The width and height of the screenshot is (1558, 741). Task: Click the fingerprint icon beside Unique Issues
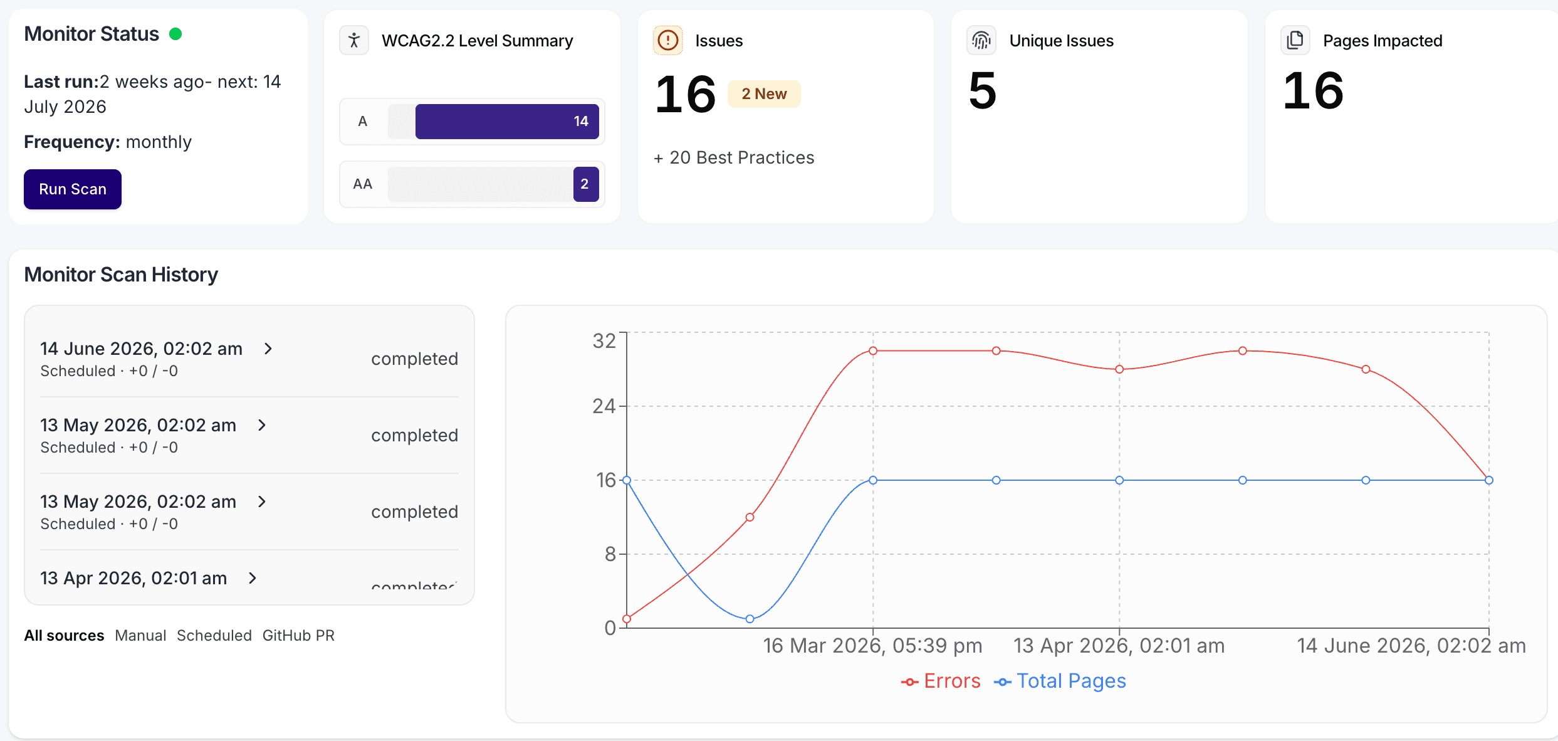point(981,41)
